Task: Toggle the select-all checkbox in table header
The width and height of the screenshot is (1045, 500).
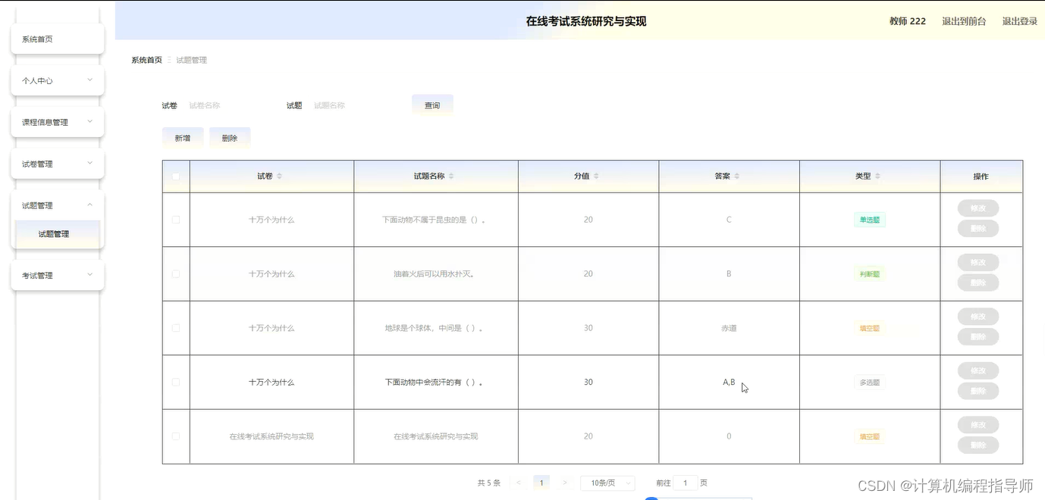Action: click(x=175, y=175)
